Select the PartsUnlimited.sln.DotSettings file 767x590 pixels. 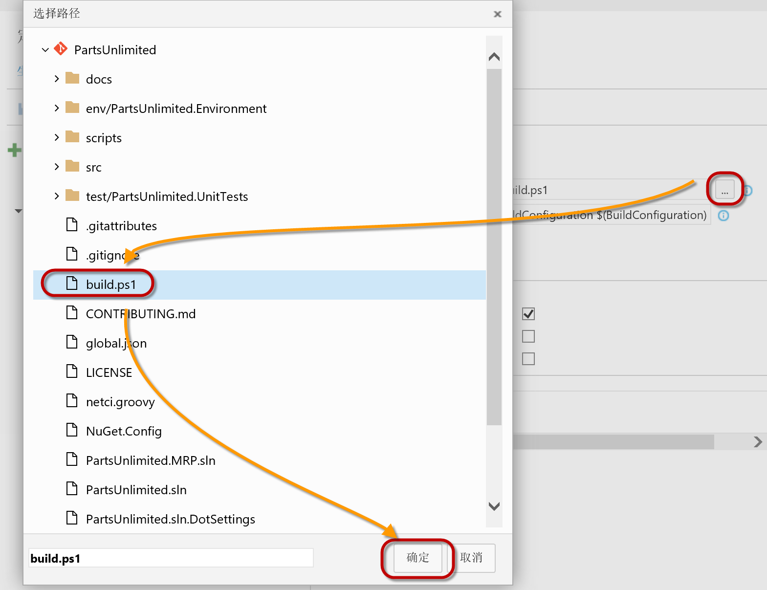(171, 520)
